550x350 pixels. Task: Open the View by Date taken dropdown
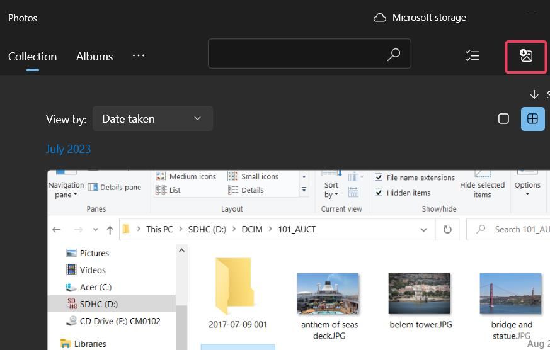point(152,118)
